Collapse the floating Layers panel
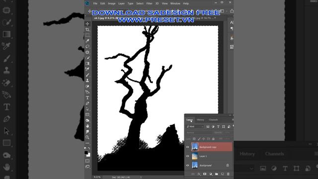 (x=230, y=115)
